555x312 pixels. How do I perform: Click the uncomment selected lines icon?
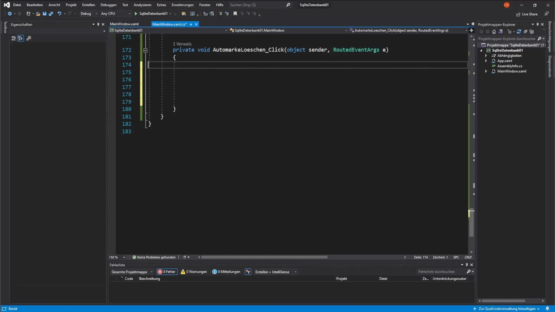click(x=227, y=14)
